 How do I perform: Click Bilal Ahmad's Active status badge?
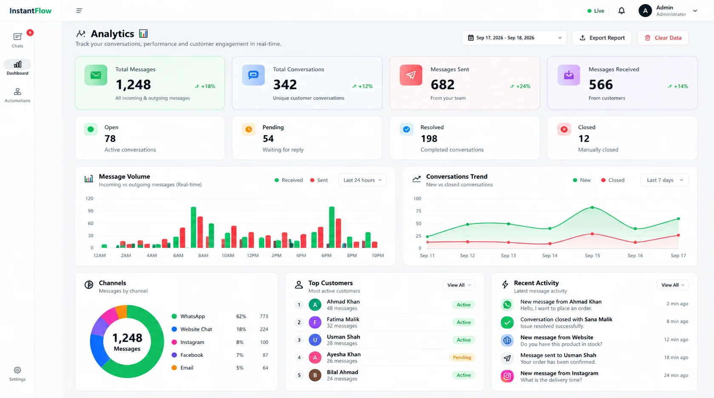(x=463, y=375)
